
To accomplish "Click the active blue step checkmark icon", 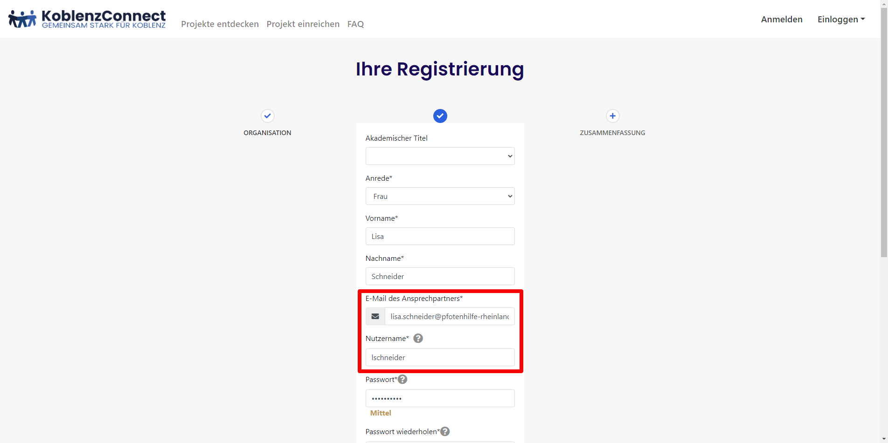I will coord(440,116).
